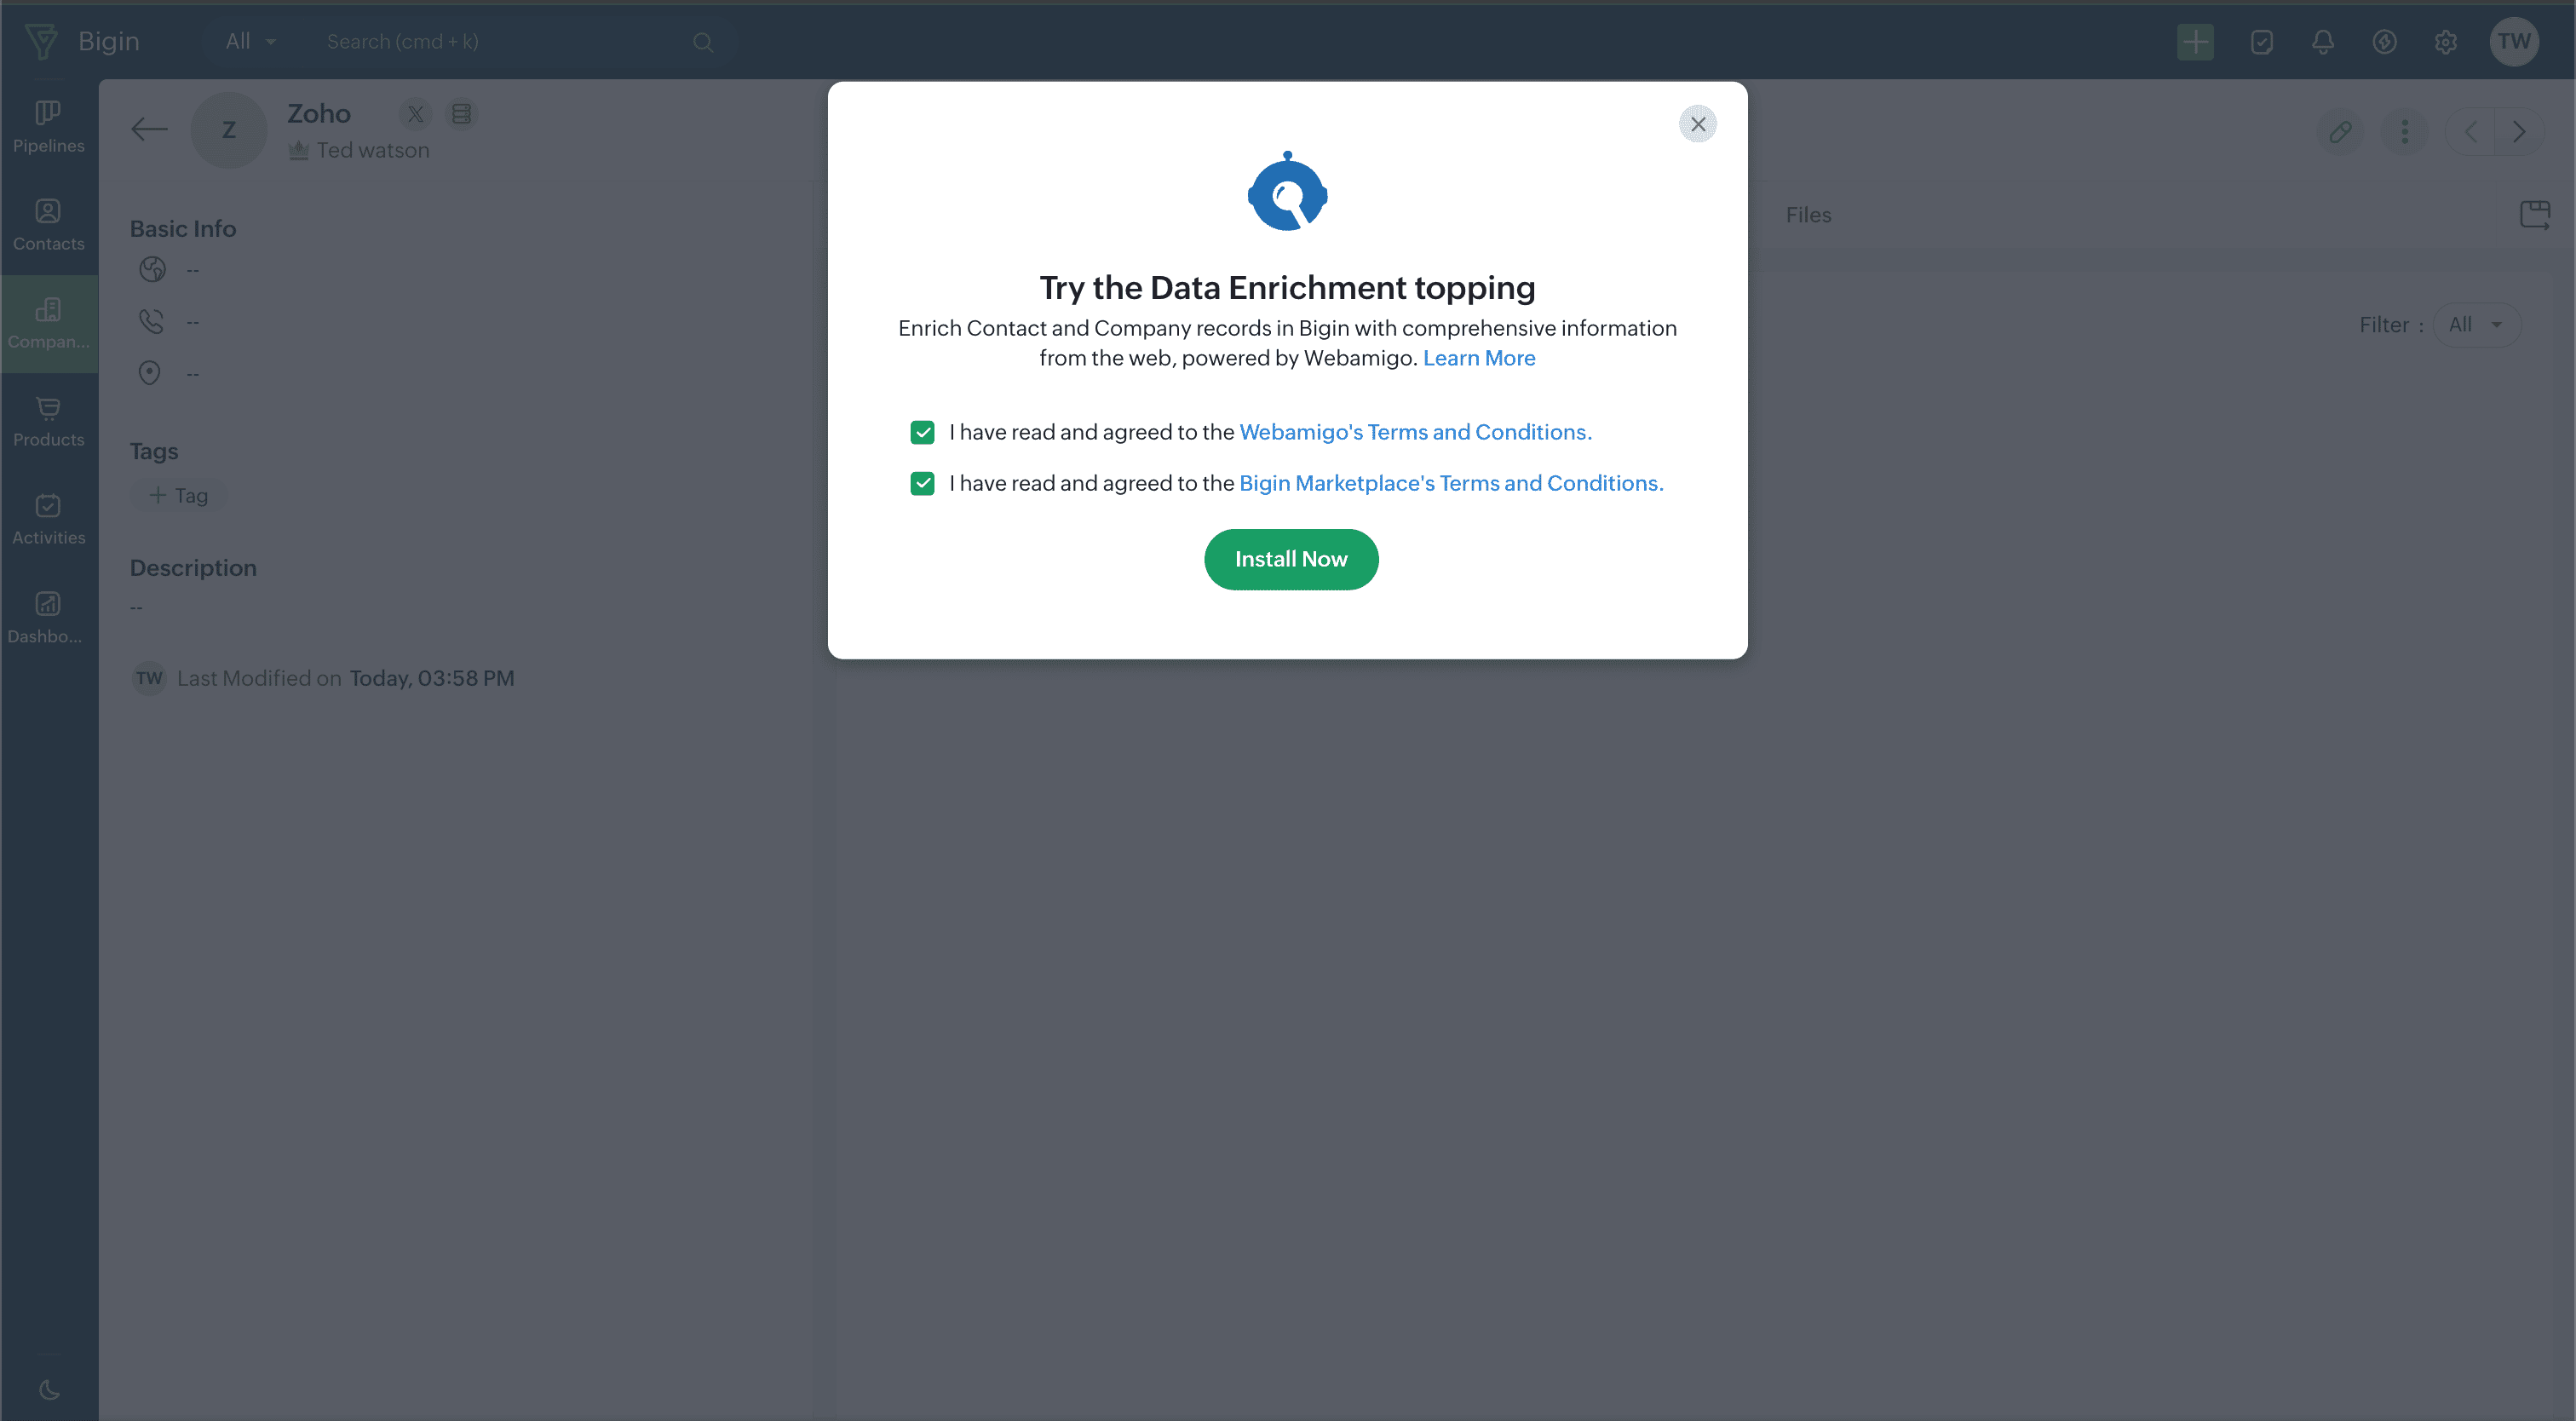Viewport: 2576px width, 1421px height.
Task: Toggle night mode moon icon
Action: tap(48, 1389)
